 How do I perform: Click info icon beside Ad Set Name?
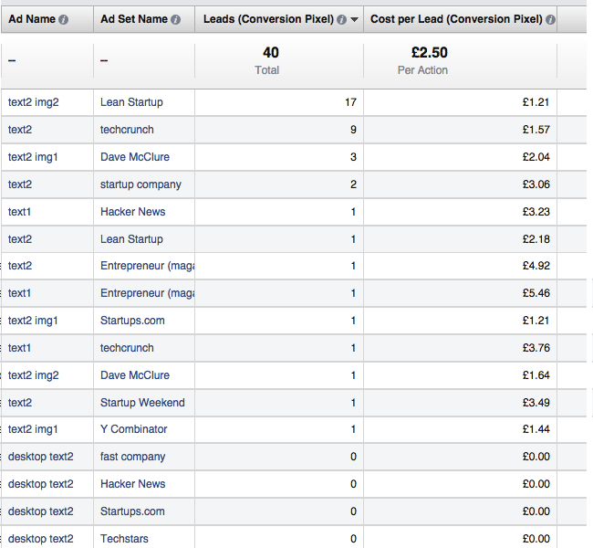(175, 19)
